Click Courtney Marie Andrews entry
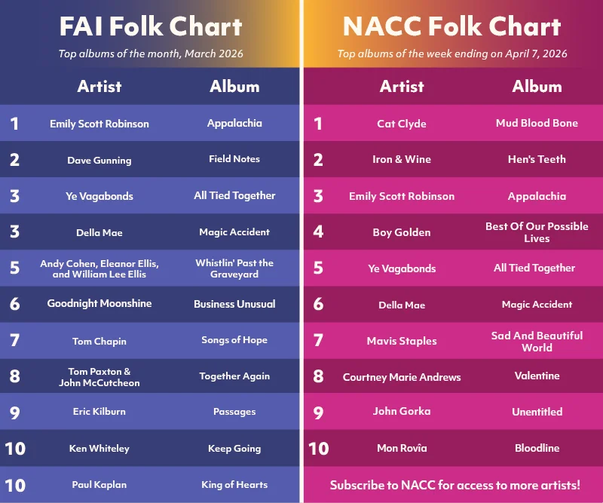This screenshot has width=603, height=503. [402, 377]
